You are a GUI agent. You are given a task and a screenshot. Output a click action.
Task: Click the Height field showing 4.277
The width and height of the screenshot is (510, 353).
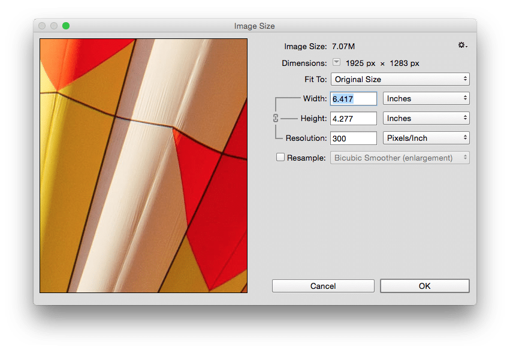click(354, 119)
